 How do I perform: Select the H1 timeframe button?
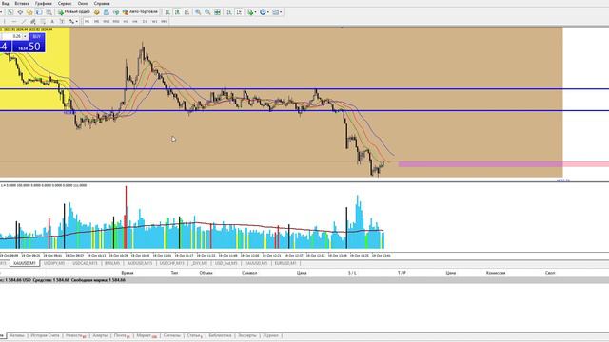[126, 21]
